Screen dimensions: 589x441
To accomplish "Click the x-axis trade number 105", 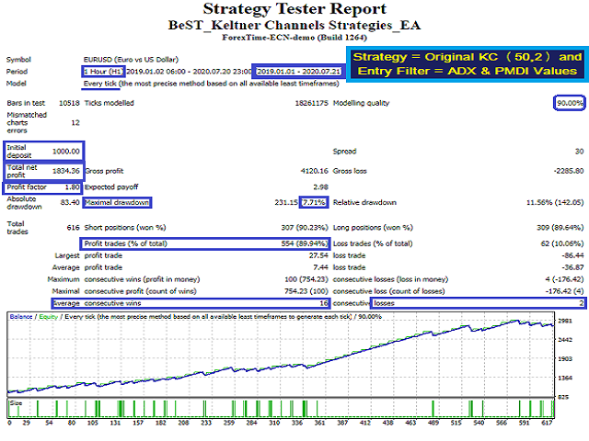I will pos(92,423).
